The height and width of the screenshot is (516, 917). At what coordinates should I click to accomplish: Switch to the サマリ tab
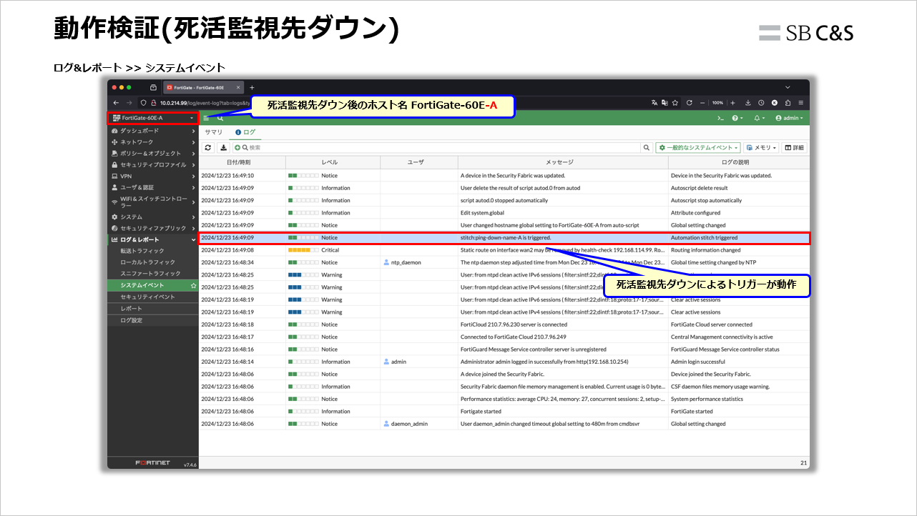click(x=214, y=132)
